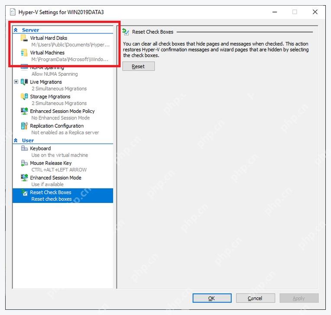
Task: Click the Keyboard settings icon
Action: pos(24,148)
